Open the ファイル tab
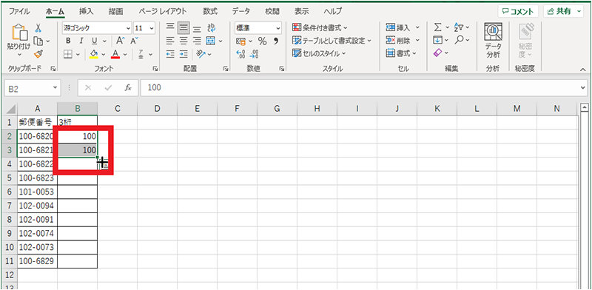The width and height of the screenshot is (592, 290). [x=19, y=11]
